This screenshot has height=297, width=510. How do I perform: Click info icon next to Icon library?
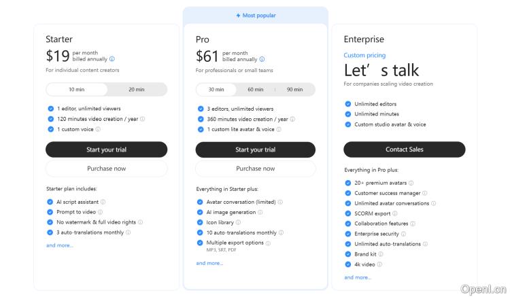click(x=239, y=222)
